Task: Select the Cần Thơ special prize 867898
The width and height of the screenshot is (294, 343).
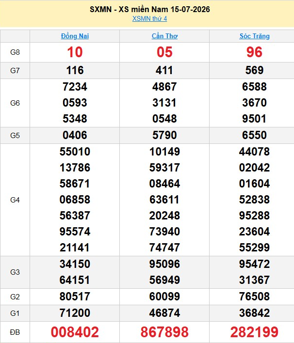Action: [164, 332]
